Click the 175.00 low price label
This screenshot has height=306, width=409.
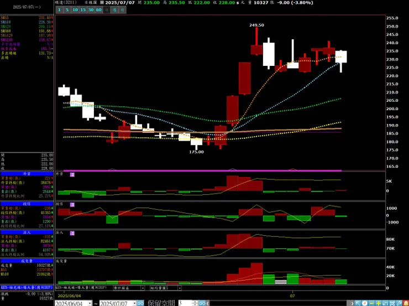click(196, 152)
